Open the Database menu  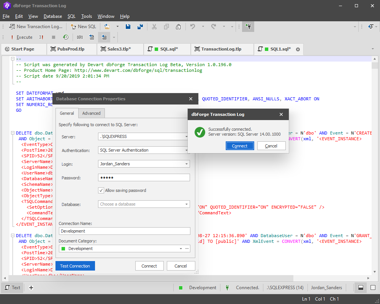click(x=53, y=16)
